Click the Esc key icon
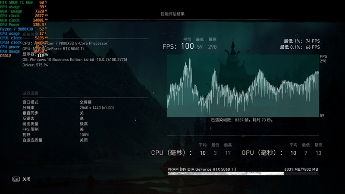Screen dimensions: 345x194 click(x=16, y=179)
